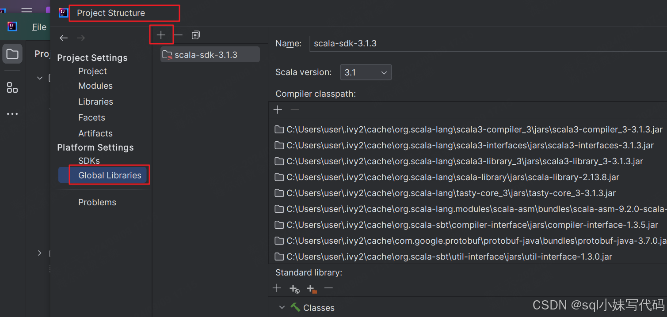Add a new compiler classpath entry with plus icon
The width and height of the screenshot is (667, 317).
click(x=278, y=109)
